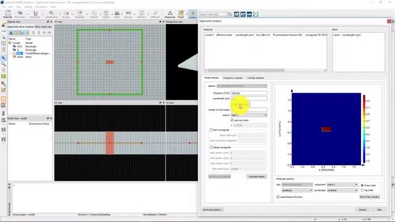Click the wavelength (µm) input field

pos(249,99)
